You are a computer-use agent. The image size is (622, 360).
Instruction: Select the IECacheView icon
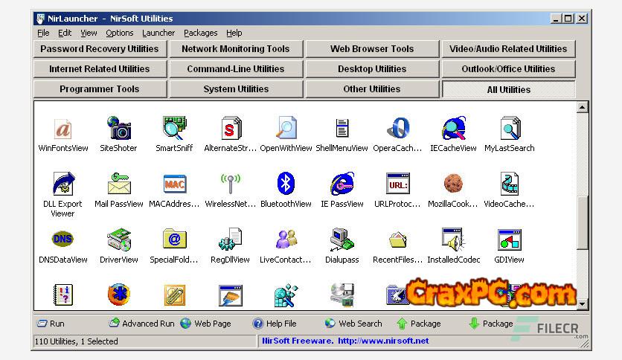coord(453,128)
